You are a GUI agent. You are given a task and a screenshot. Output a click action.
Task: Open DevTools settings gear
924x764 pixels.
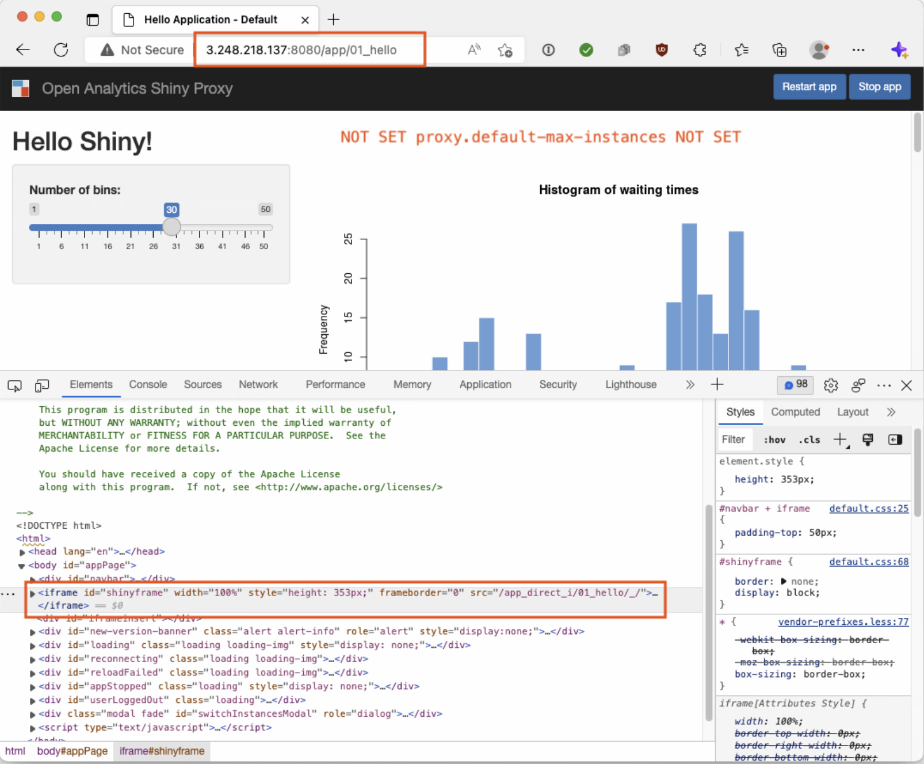click(x=831, y=385)
